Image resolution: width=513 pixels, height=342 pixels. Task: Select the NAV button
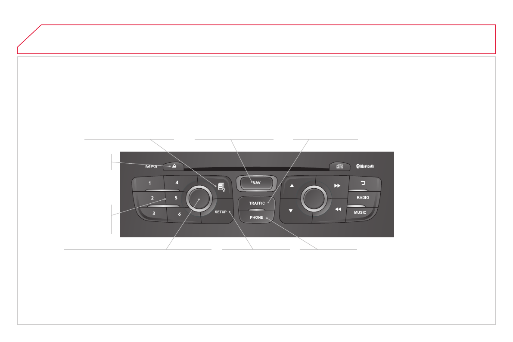256,183
